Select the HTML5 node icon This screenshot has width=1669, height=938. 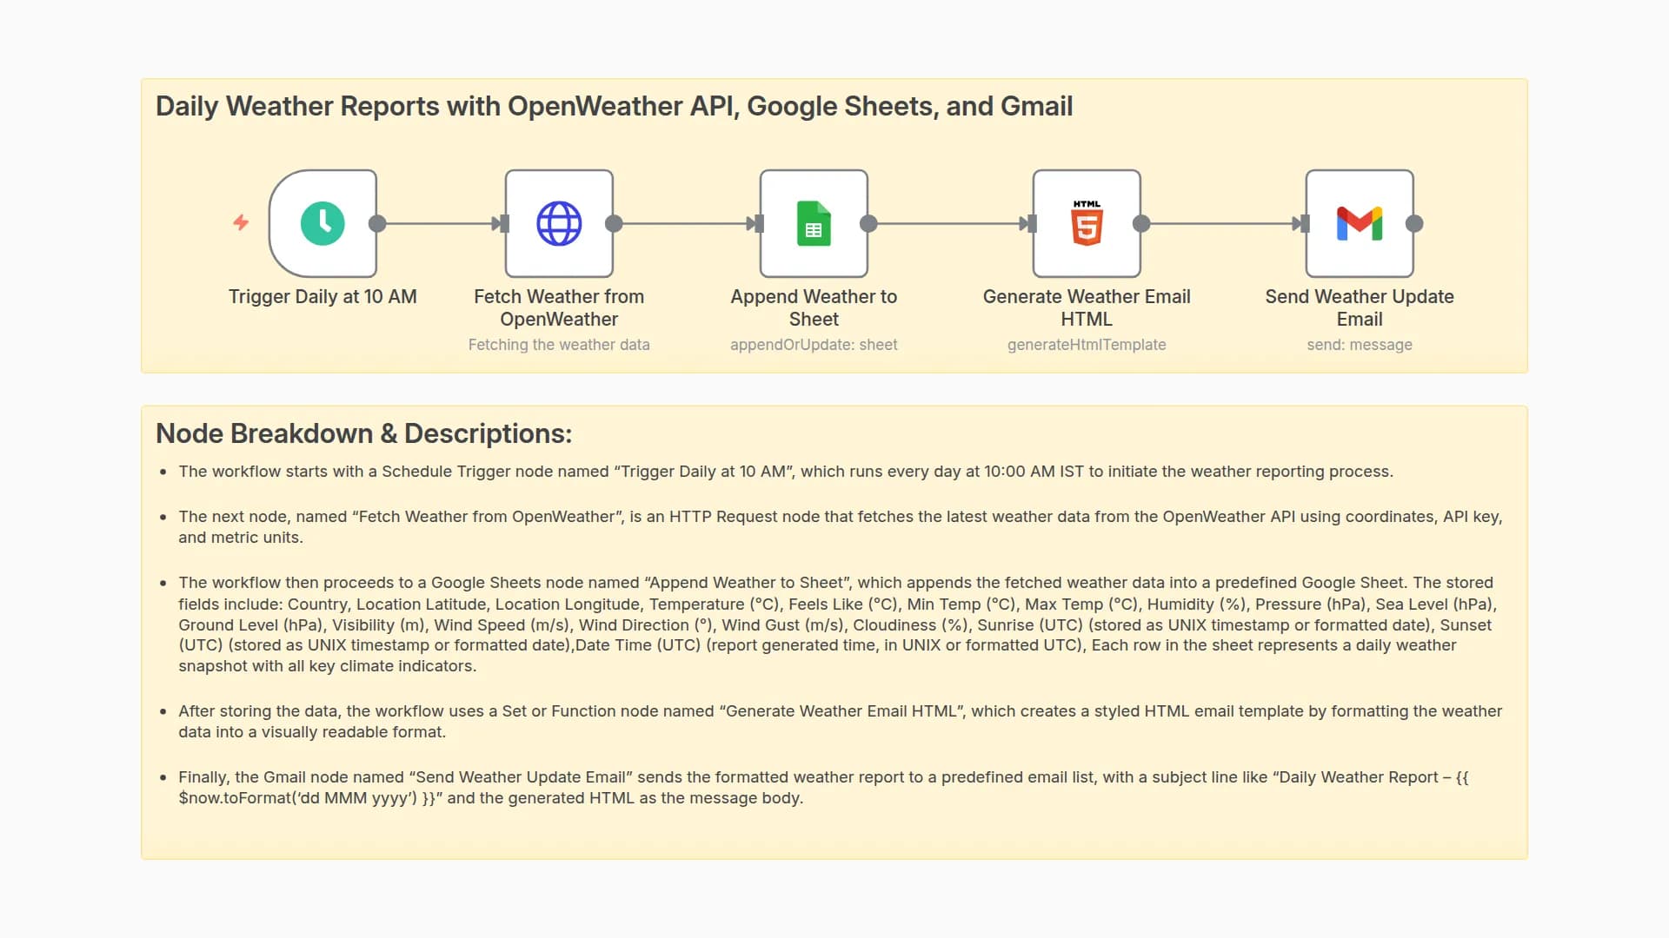point(1087,224)
